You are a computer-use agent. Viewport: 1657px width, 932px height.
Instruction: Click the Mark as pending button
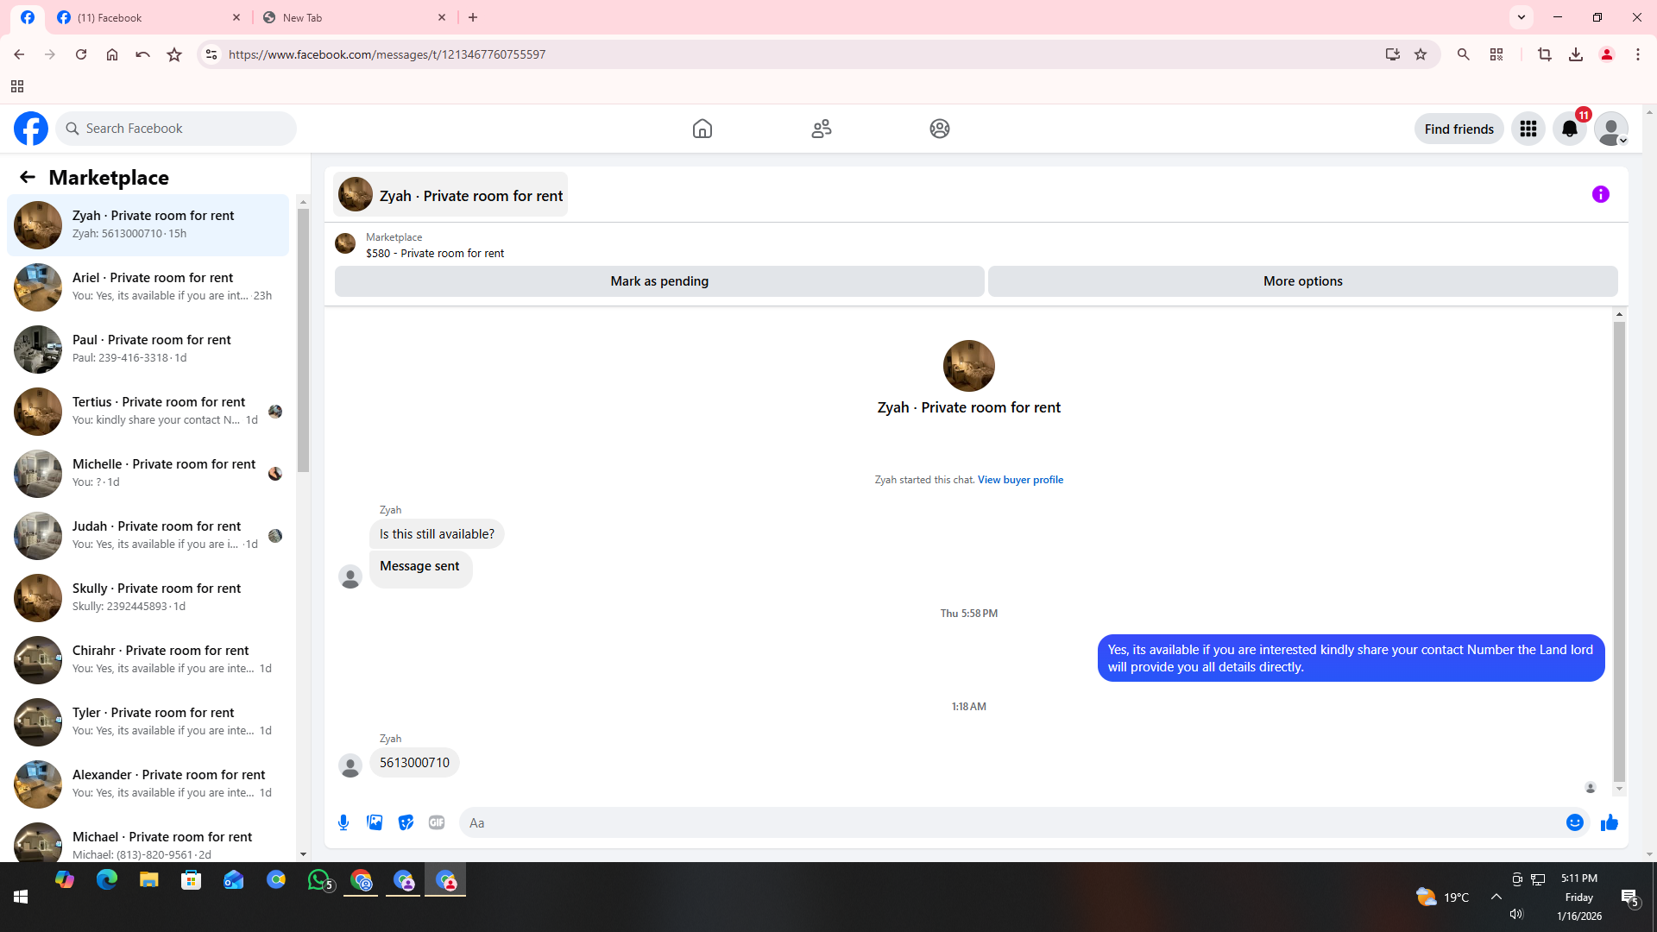point(658,281)
